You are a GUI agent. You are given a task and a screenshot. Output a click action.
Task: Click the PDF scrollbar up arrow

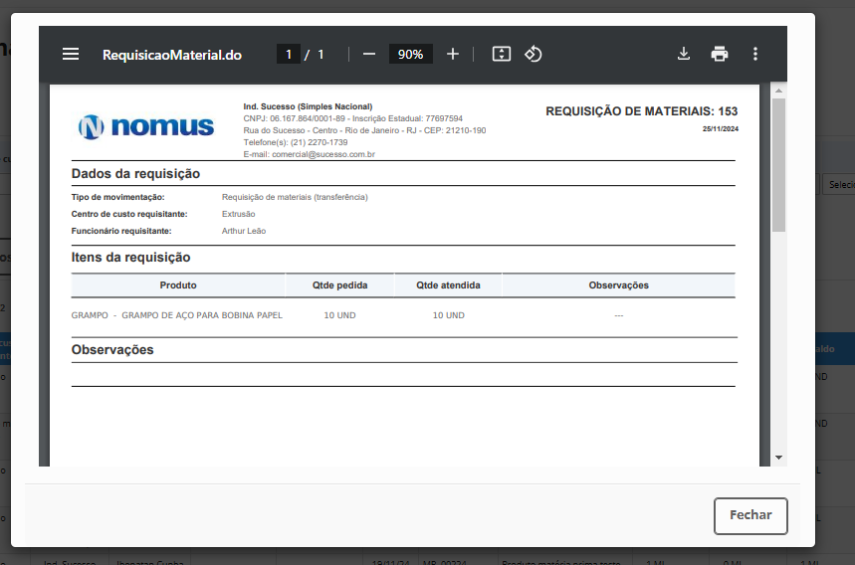click(x=778, y=91)
